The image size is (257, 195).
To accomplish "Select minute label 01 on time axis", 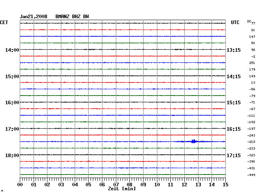I will pos(34,185).
